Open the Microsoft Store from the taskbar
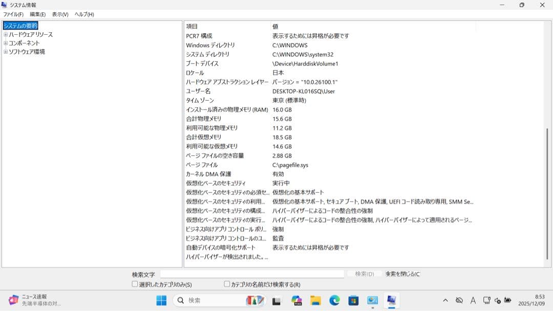This screenshot has width=553, height=311. pos(354,300)
